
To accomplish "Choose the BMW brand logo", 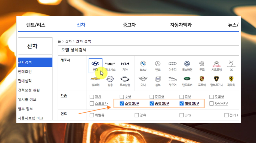I will 143,63.
